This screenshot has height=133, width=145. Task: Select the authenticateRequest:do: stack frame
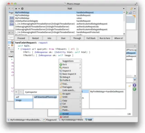69,27
